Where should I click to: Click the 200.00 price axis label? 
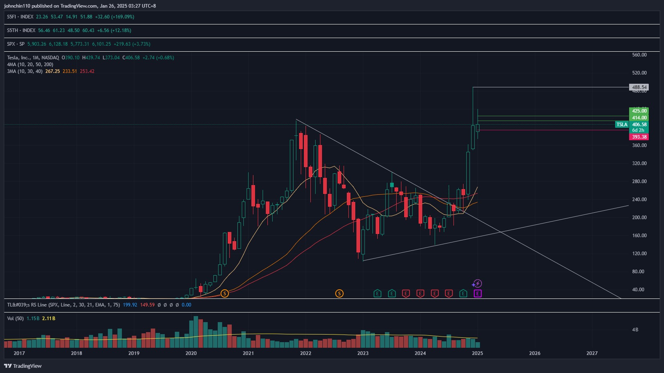tap(639, 218)
